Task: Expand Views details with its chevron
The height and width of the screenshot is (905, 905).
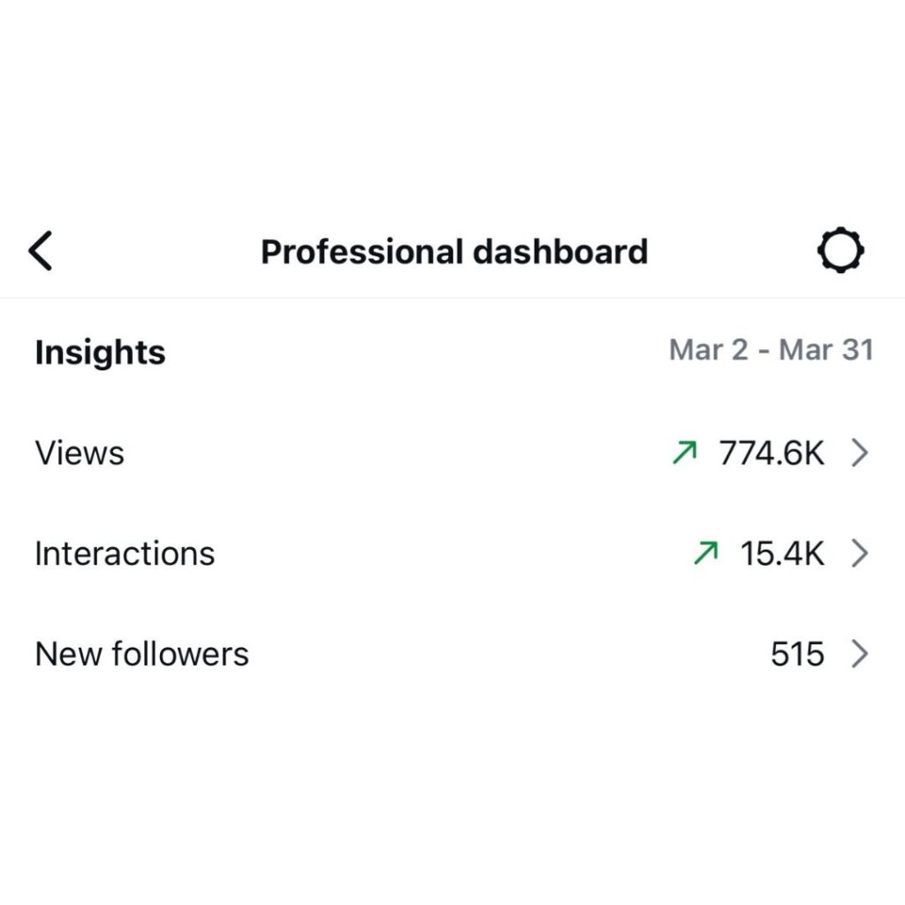Action: (859, 453)
